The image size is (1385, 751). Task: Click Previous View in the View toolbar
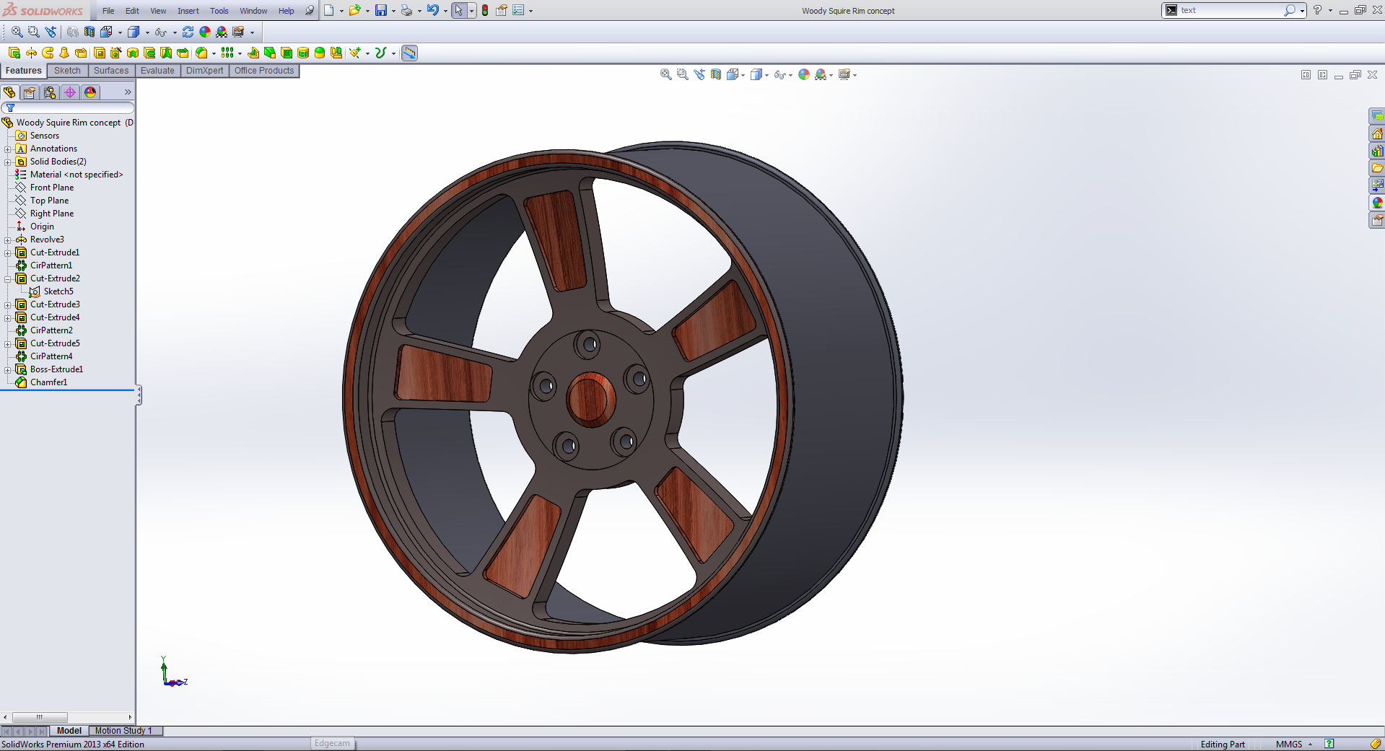click(51, 32)
